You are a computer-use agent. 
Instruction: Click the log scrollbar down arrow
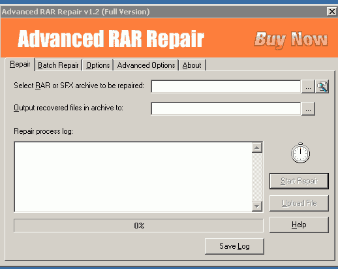[x=257, y=206]
